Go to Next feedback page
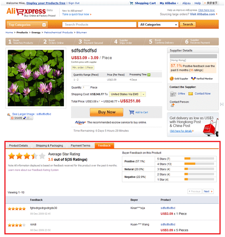 pos(208,191)
